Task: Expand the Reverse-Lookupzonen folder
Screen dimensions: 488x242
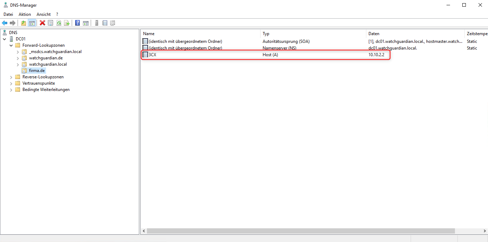Action: (x=11, y=77)
